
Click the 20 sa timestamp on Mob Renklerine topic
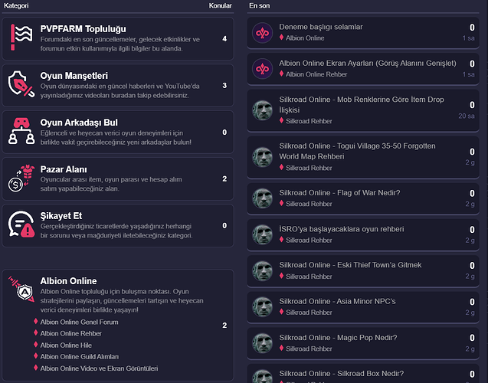coord(467,116)
